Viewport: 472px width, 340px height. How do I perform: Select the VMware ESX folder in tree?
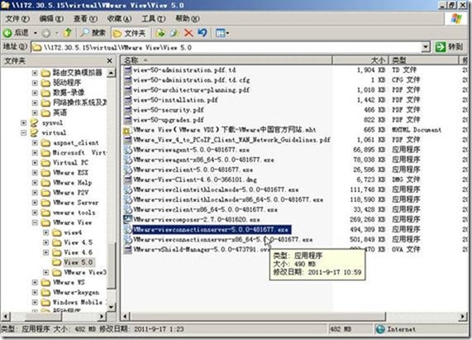tap(70, 173)
